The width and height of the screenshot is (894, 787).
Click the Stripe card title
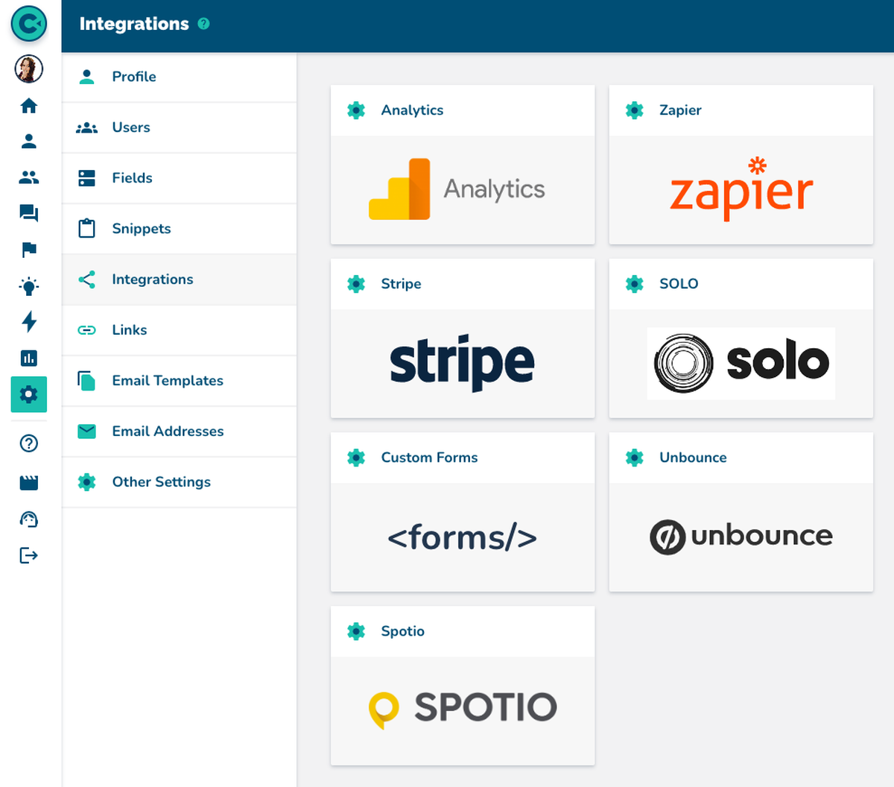coord(401,284)
